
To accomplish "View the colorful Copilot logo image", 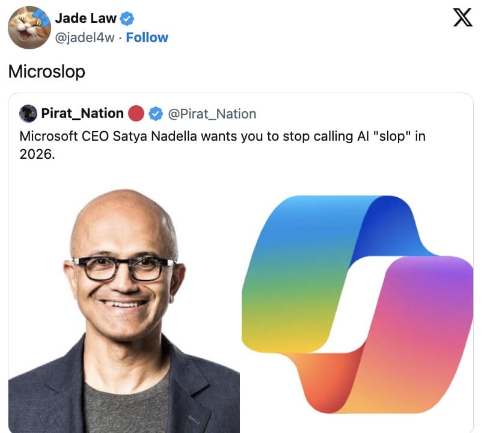I will tap(357, 304).
